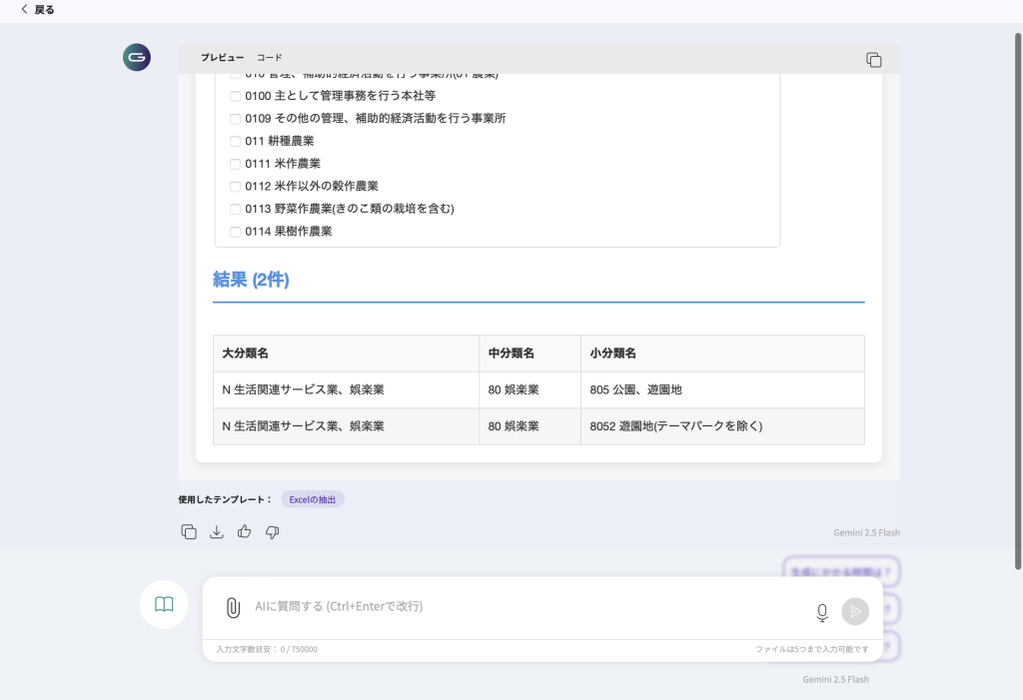Attach a file with paperclip icon
Image resolution: width=1023 pixels, height=700 pixels.
click(232, 607)
